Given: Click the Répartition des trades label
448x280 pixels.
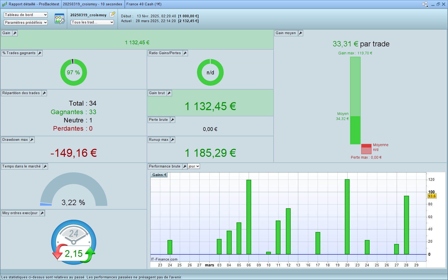Looking at the screenshot, I should [x=21, y=93].
